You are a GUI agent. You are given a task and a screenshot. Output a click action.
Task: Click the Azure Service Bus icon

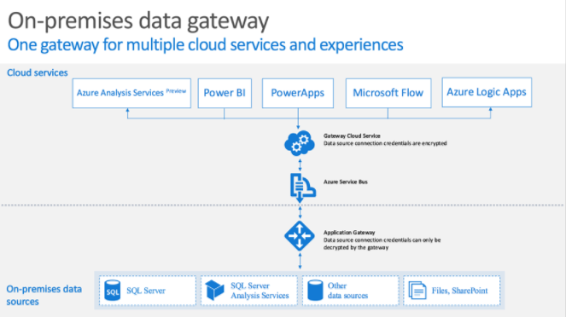[303, 188]
